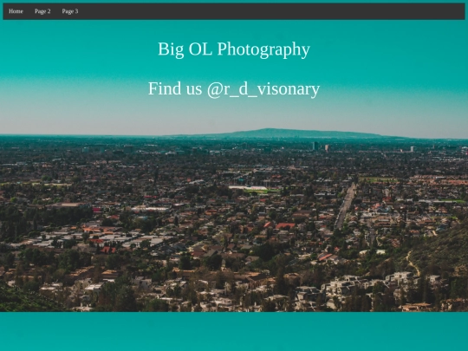Go to Page 2 in navbar

point(42,11)
